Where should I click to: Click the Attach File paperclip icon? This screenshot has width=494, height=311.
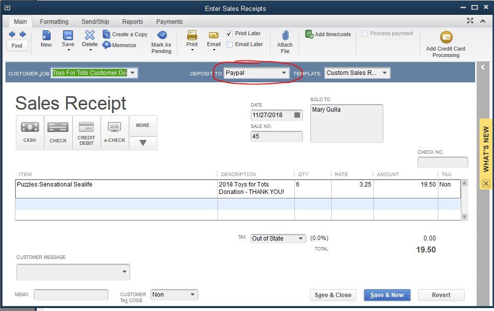285,35
